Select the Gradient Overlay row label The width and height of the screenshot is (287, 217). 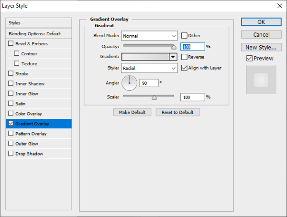click(32, 124)
